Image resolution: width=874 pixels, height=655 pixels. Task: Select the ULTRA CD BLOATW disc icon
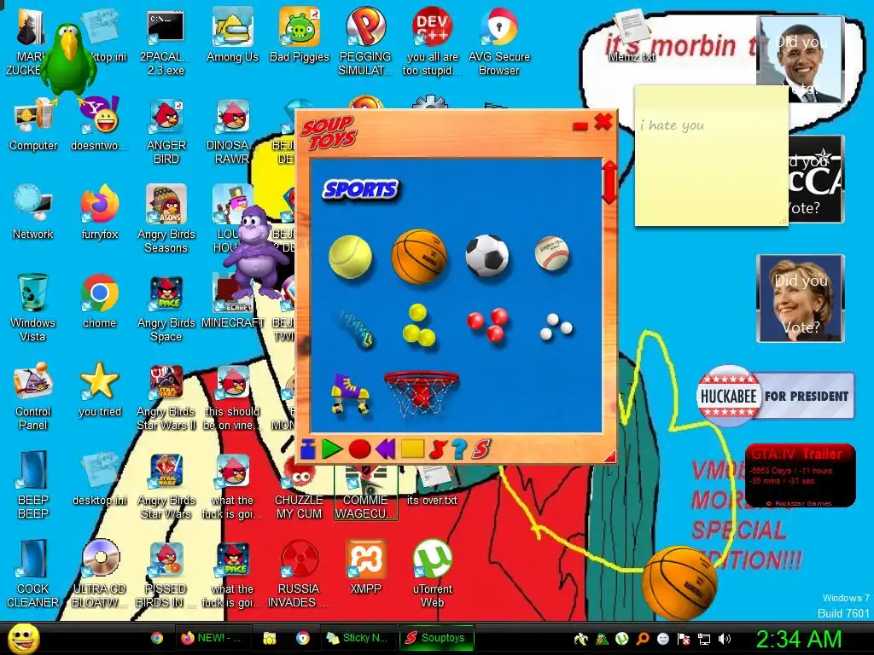click(x=99, y=574)
